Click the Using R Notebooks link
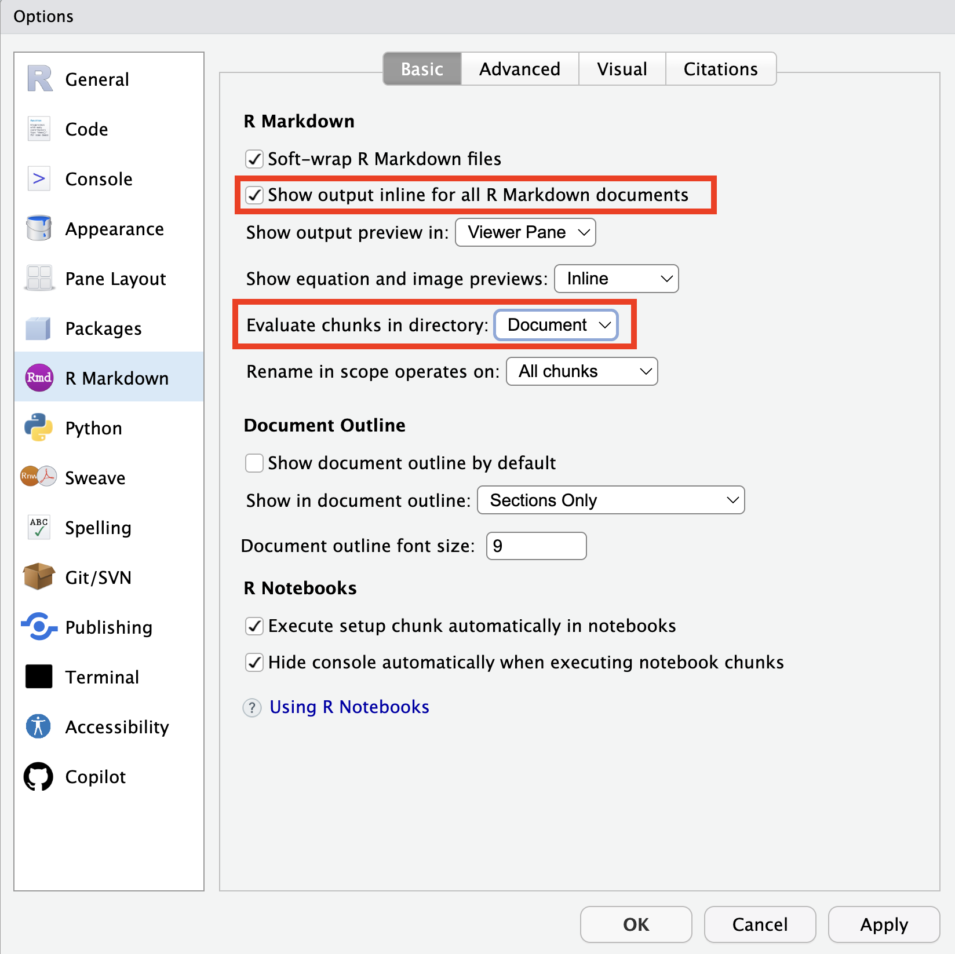This screenshot has width=955, height=954. tap(349, 707)
